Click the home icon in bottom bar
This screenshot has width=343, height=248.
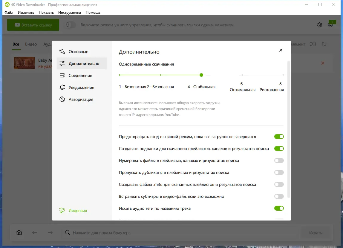(19, 232)
